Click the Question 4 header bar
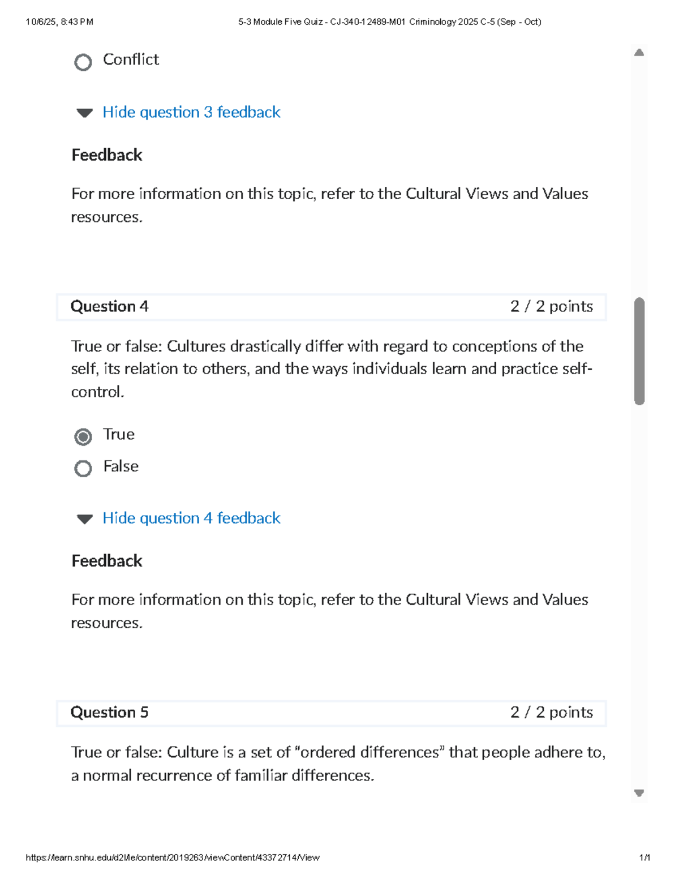This screenshot has height=879, width=679. click(x=331, y=307)
